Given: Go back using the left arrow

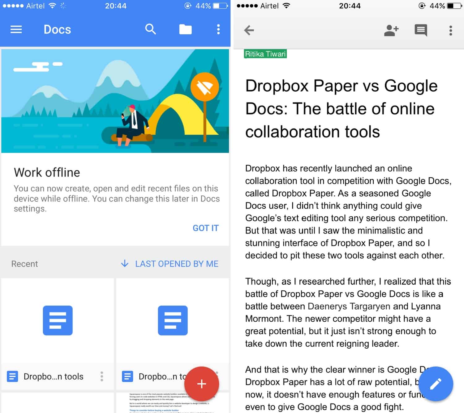Looking at the screenshot, I should pos(249,30).
